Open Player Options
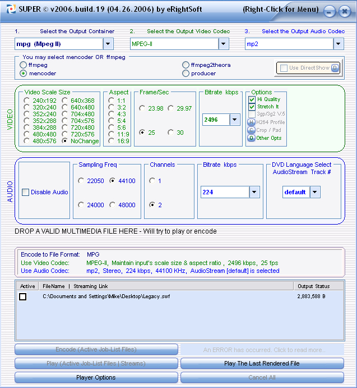Viewport: 357px width, 388px height. tap(96, 377)
